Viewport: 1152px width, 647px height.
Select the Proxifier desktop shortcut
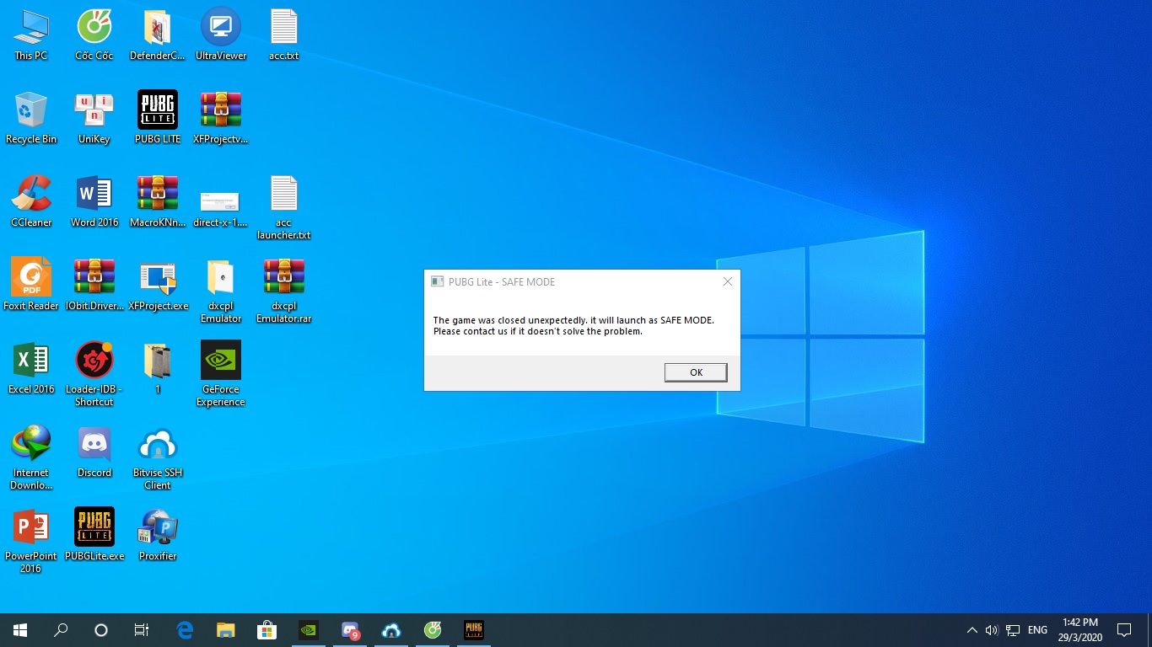coord(158,536)
